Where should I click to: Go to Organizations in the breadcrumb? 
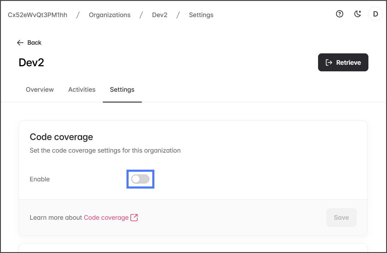110,15
